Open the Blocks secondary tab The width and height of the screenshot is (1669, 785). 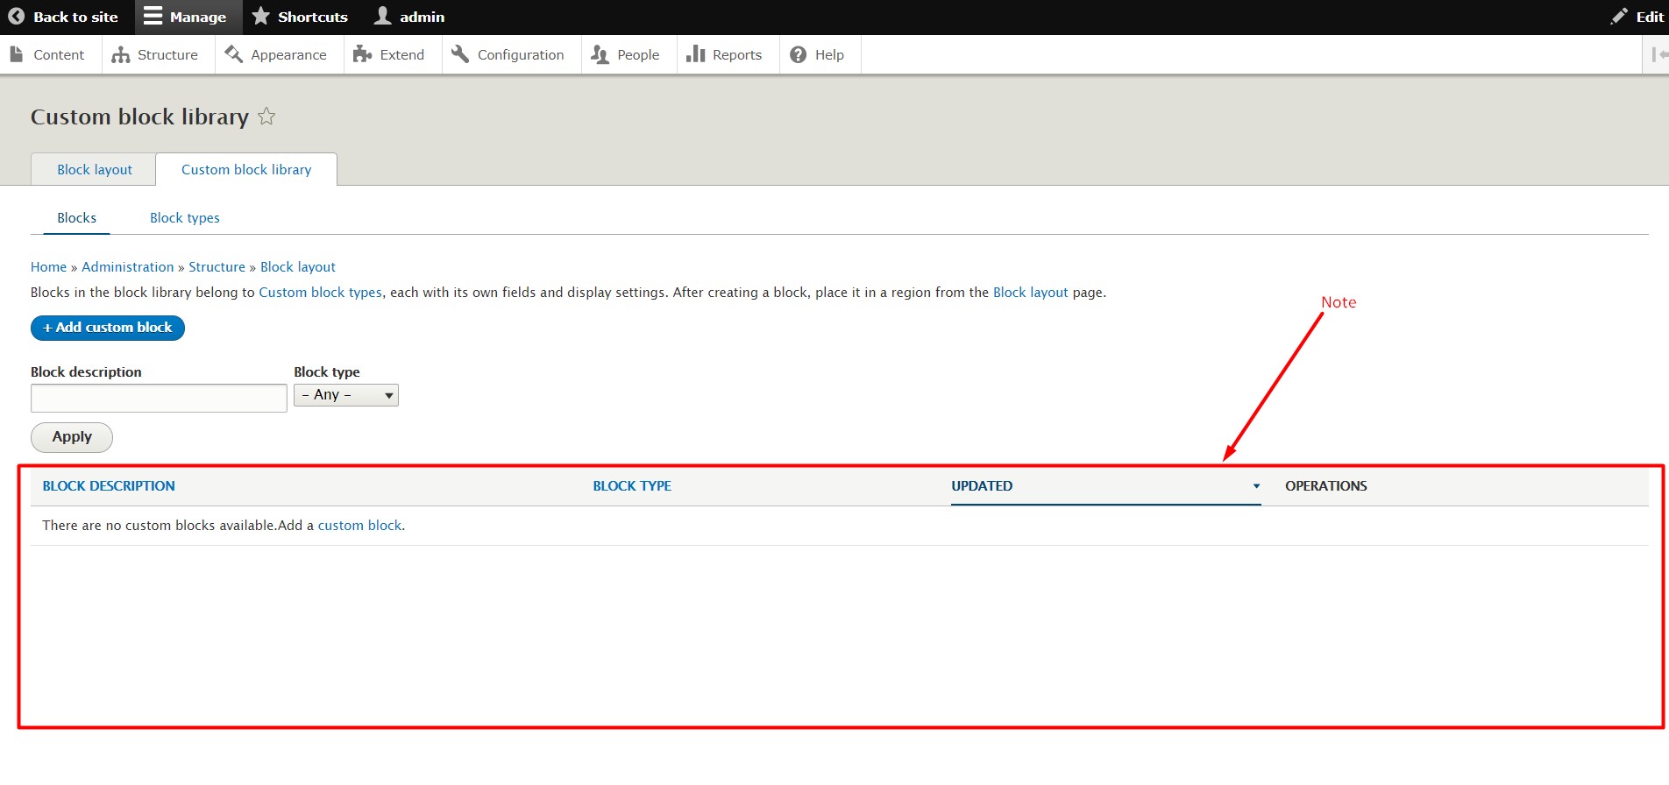pos(76,217)
